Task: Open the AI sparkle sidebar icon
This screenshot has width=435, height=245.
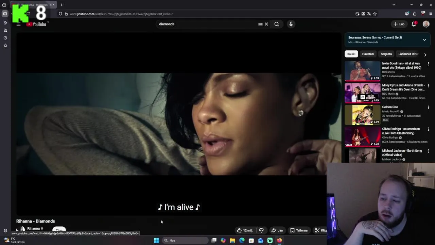Action: pos(5,23)
